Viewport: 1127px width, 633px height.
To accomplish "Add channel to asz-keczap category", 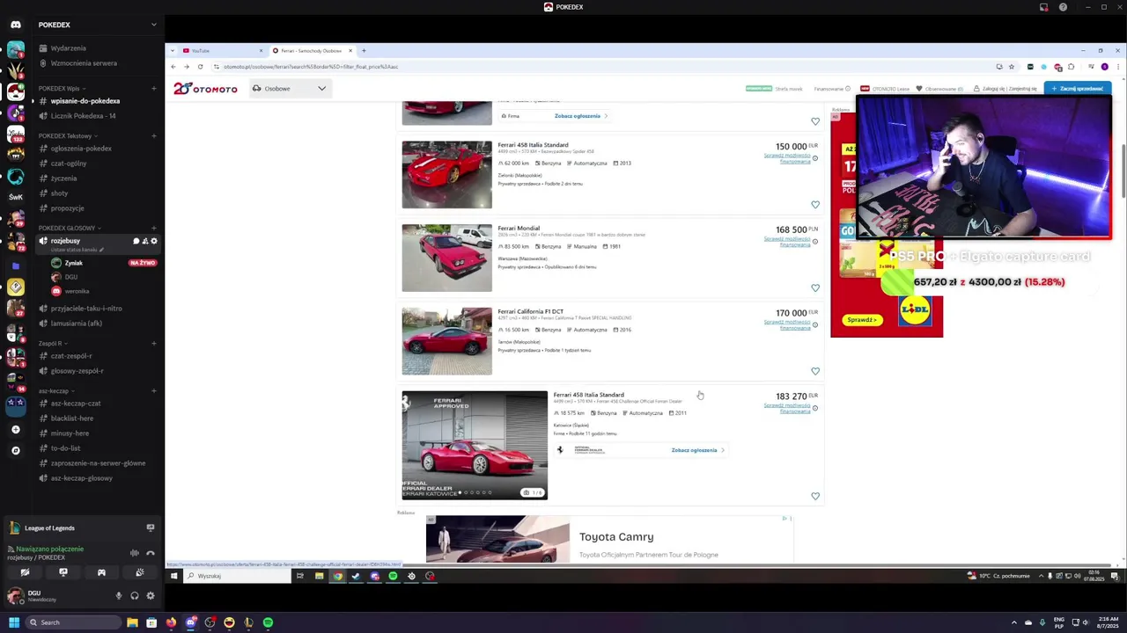I will (154, 391).
